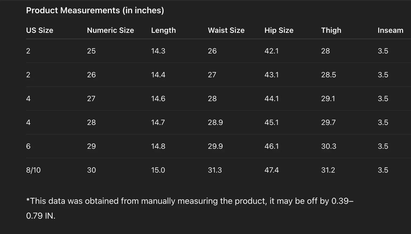Select hip size value 42.1
The width and height of the screenshot is (411, 234).
pos(271,51)
